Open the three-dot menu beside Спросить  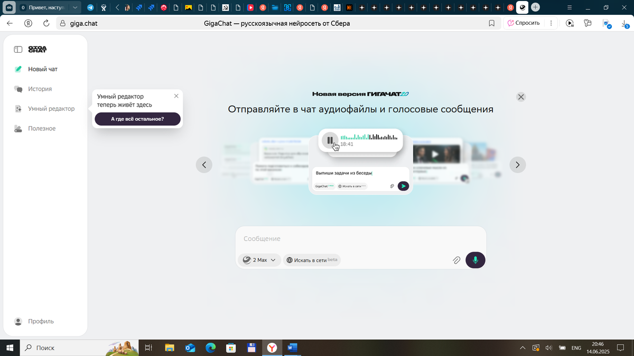pyautogui.click(x=551, y=23)
